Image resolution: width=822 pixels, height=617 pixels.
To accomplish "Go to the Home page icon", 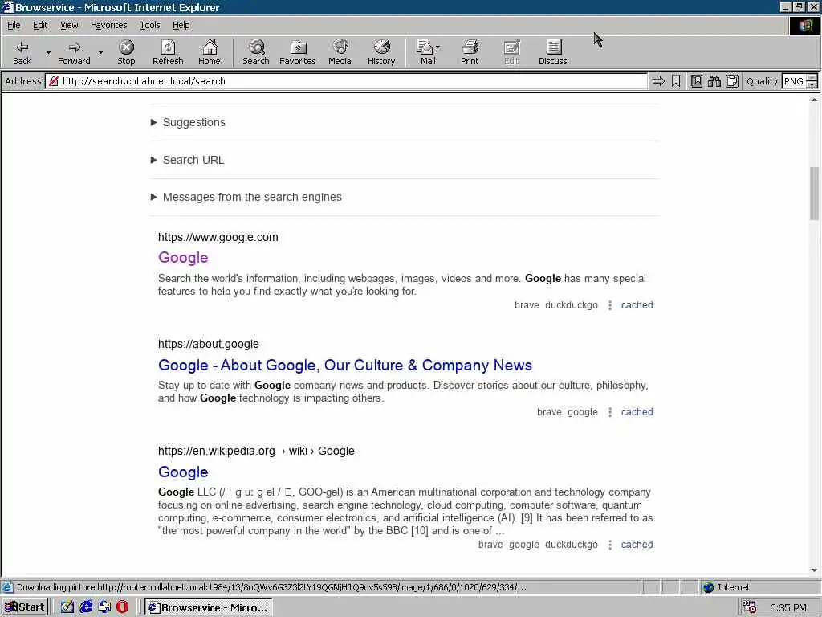I will click(210, 52).
